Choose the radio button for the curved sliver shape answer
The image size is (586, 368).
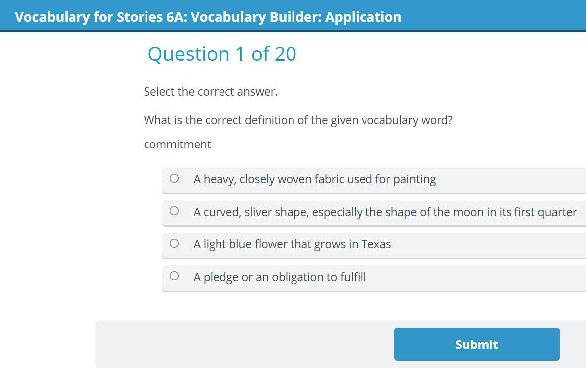[174, 211]
